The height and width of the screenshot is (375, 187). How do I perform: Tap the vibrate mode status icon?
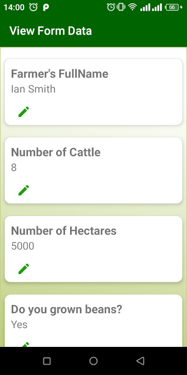[x=121, y=7]
